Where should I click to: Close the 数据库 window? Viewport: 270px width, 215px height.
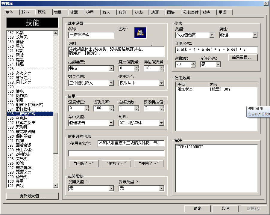[x=266, y=4]
